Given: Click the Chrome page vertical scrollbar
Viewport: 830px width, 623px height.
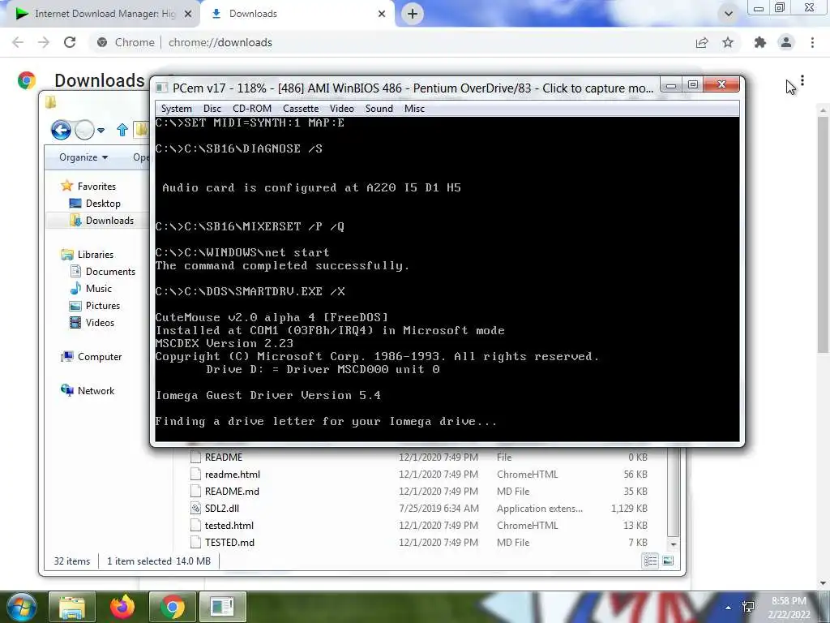Looking at the screenshot, I should 823,234.
